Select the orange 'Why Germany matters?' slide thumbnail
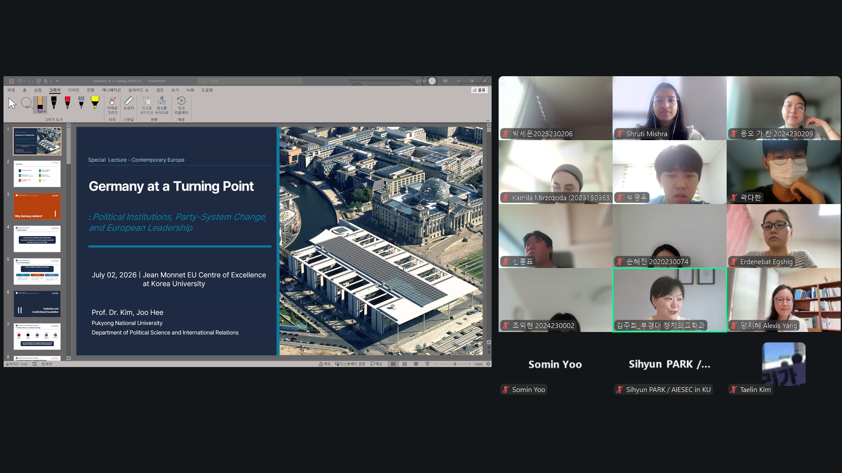This screenshot has height=473, width=842. [x=37, y=206]
